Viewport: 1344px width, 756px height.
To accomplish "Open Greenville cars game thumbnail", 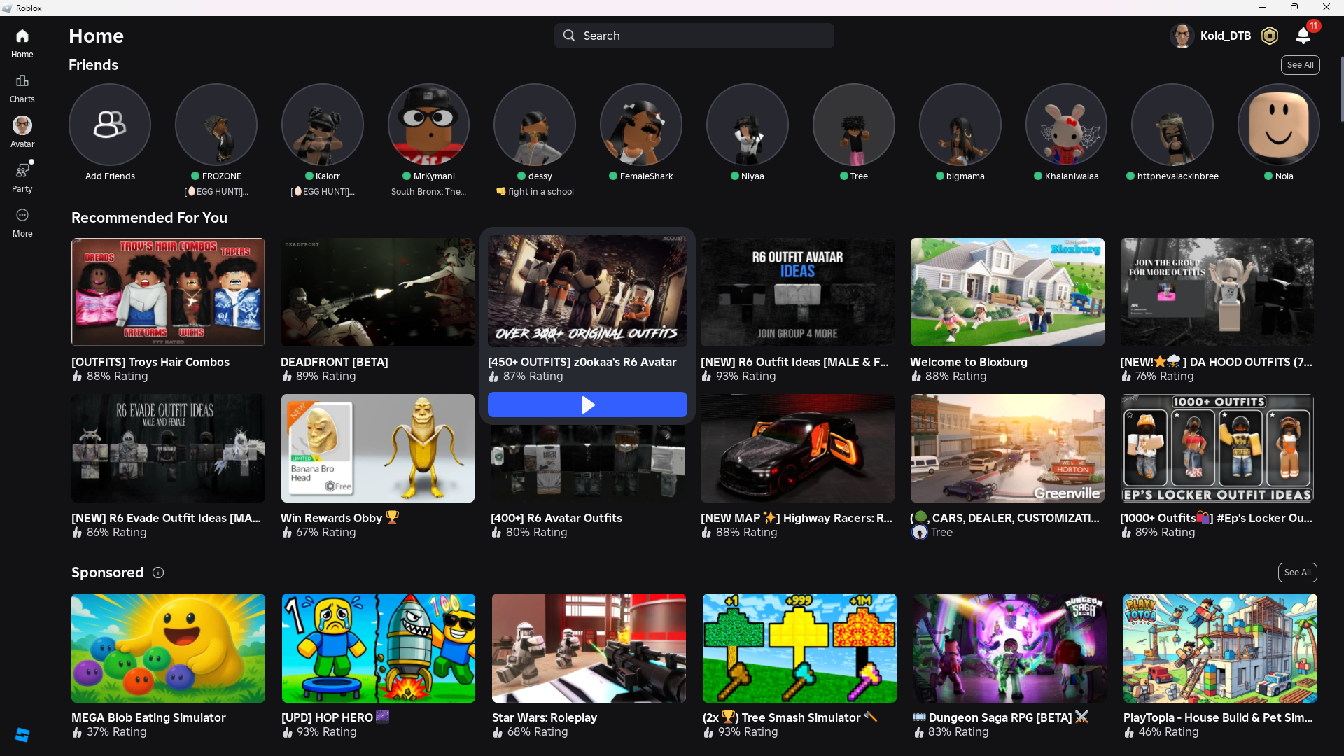I will [1007, 448].
